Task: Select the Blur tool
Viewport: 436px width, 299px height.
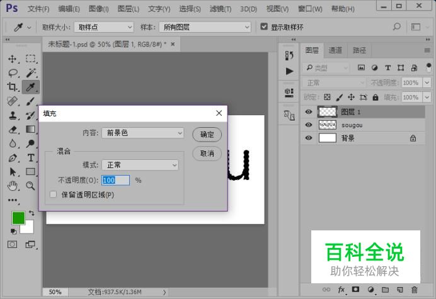Action: coord(12,144)
